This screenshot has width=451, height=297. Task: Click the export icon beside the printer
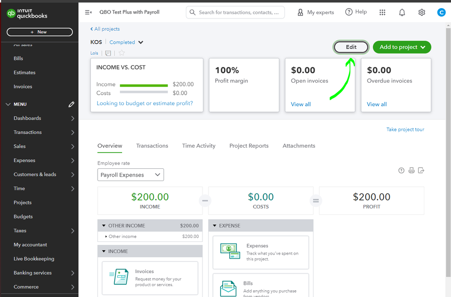click(421, 171)
